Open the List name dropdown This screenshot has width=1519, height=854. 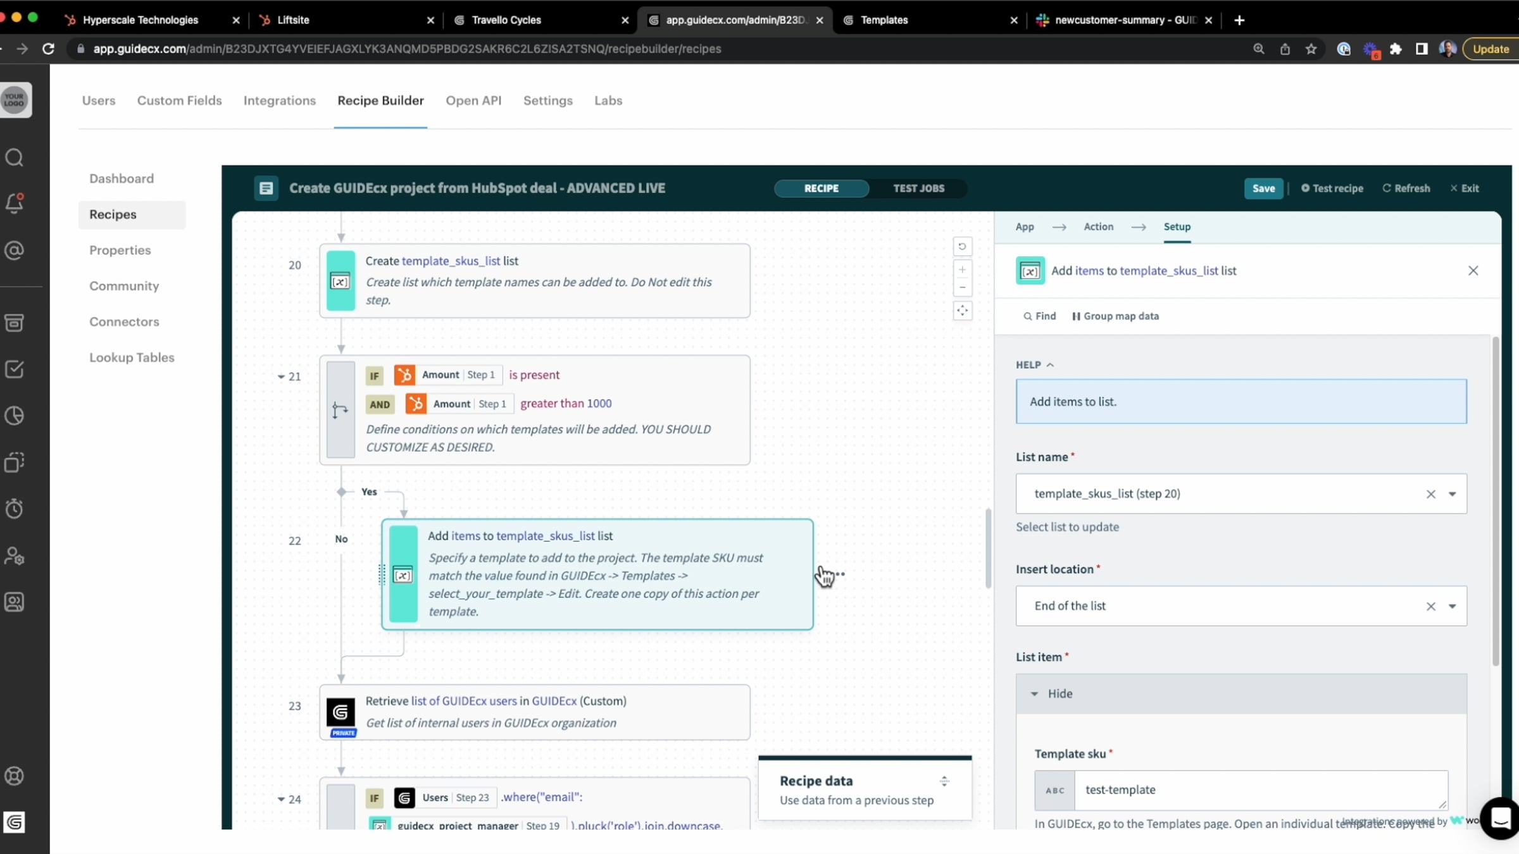pos(1452,493)
